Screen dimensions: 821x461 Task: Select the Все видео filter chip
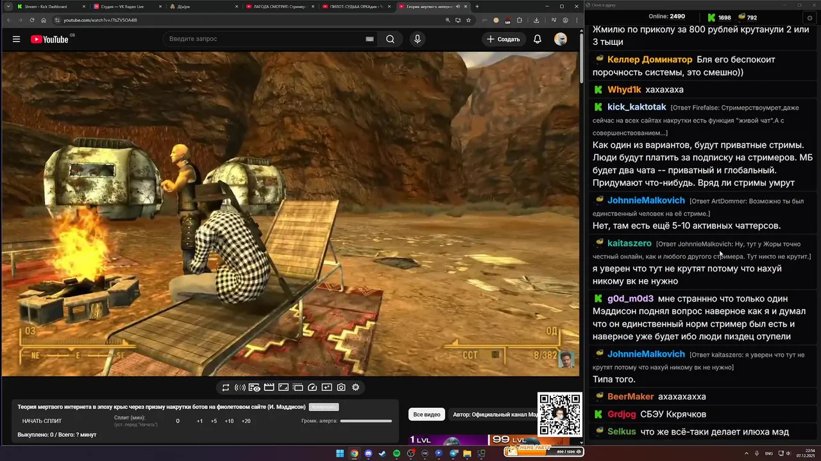point(427,414)
